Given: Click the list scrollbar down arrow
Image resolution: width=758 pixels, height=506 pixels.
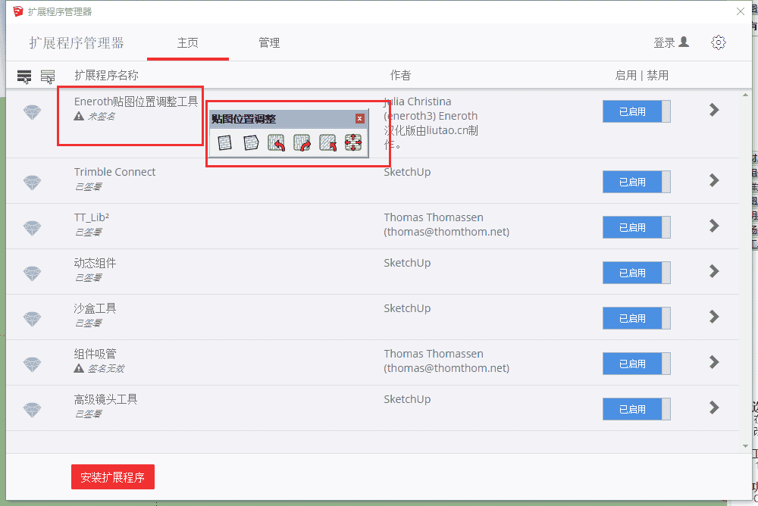Looking at the screenshot, I should click(745, 446).
